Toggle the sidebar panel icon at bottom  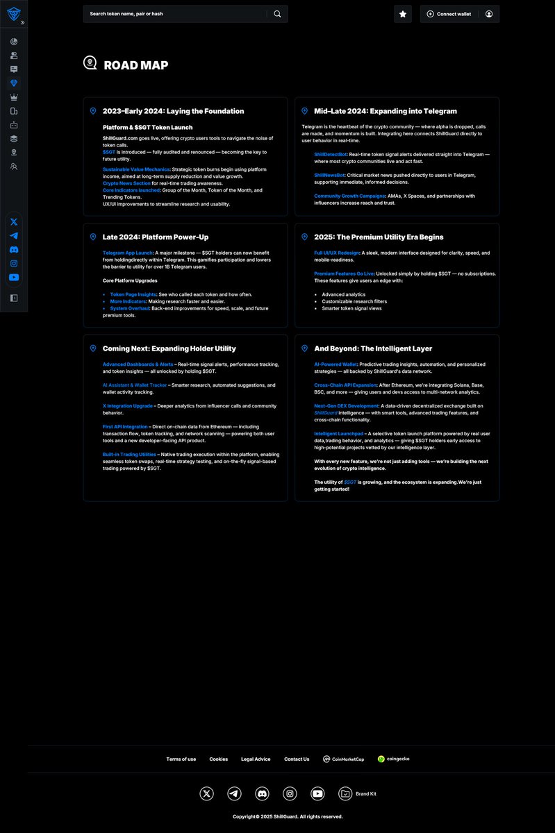[x=14, y=298]
